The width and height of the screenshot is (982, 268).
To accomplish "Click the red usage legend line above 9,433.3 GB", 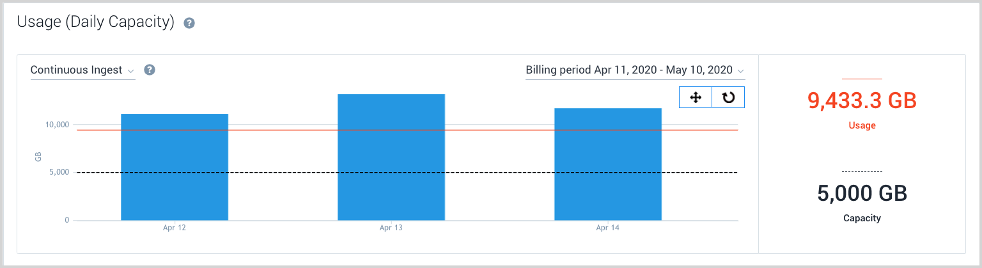I will [862, 79].
